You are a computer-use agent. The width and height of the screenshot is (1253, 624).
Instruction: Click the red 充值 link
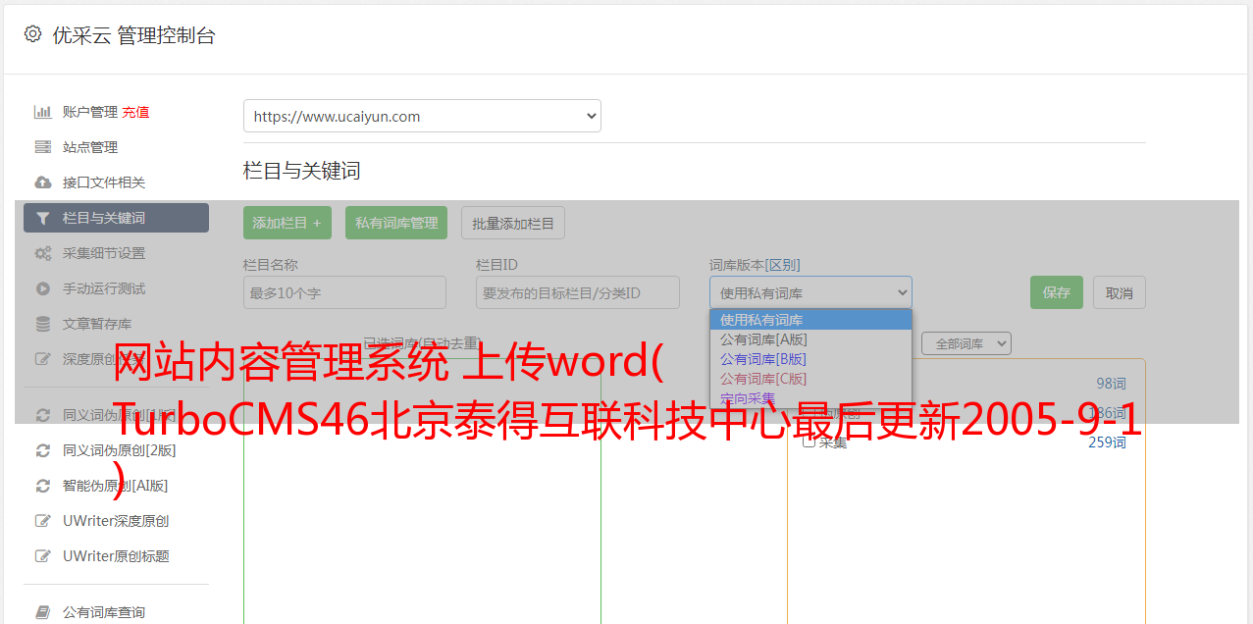135,112
